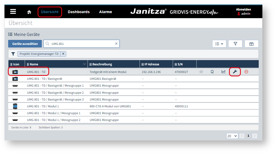Remove the Projekt: Energiemanager TD filter chip

(x=63, y=54)
